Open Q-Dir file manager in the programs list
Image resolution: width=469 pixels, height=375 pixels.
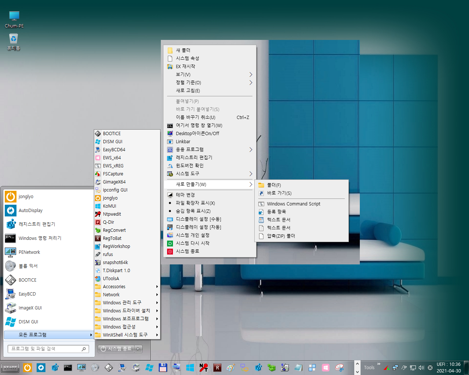pyautogui.click(x=127, y=222)
